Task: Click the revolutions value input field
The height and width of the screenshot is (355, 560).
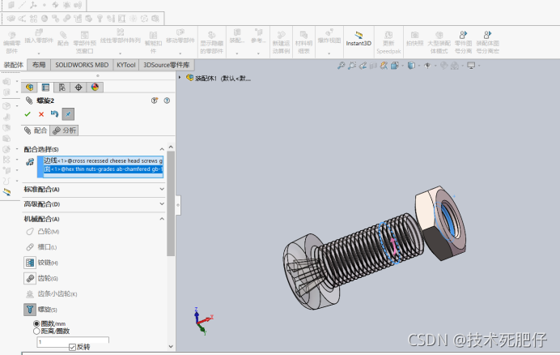Action: (73, 341)
